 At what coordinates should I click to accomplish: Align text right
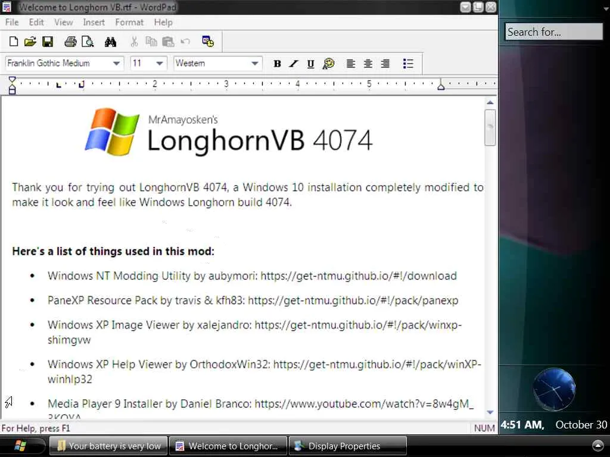pyautogui.click(x=385, y=64)
